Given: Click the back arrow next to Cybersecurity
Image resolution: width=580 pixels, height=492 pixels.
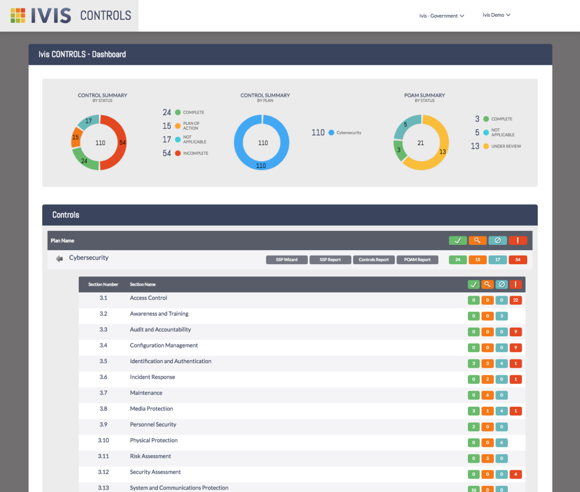Looking at the screenshot, I should click(x=59, y=258).
